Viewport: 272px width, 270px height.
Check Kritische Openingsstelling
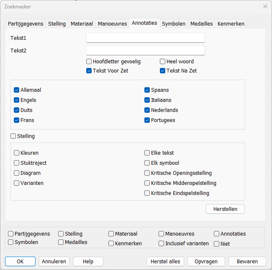click(x=147, y=173)
